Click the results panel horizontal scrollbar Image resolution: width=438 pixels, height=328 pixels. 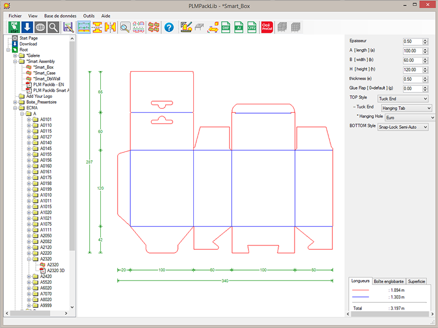pyautogui.click(x=390, y=314)
